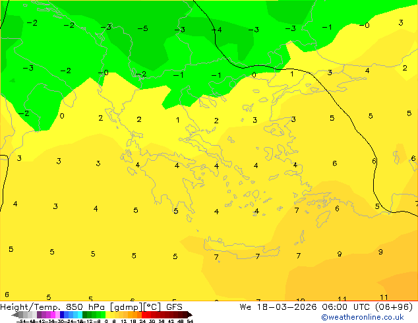Pick the magenta swatch in the legend
The height and width of the screenshot is (323, 418).
click(53, 314)
